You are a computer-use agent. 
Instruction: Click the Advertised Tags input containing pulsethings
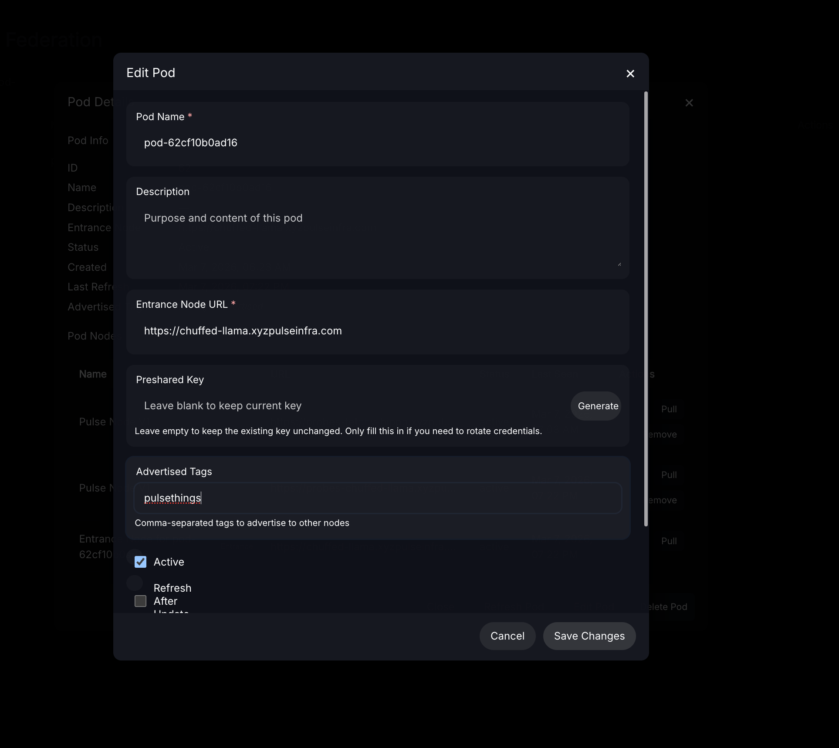(x=377, y=498)
